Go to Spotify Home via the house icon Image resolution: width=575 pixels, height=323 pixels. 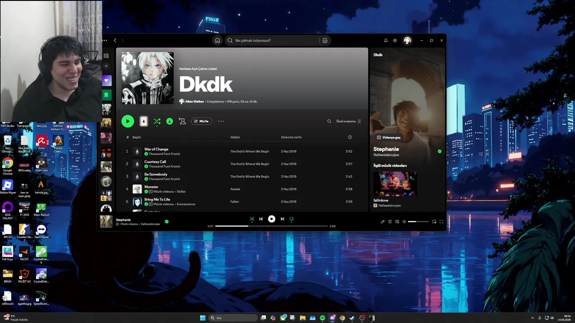[217, 40]
